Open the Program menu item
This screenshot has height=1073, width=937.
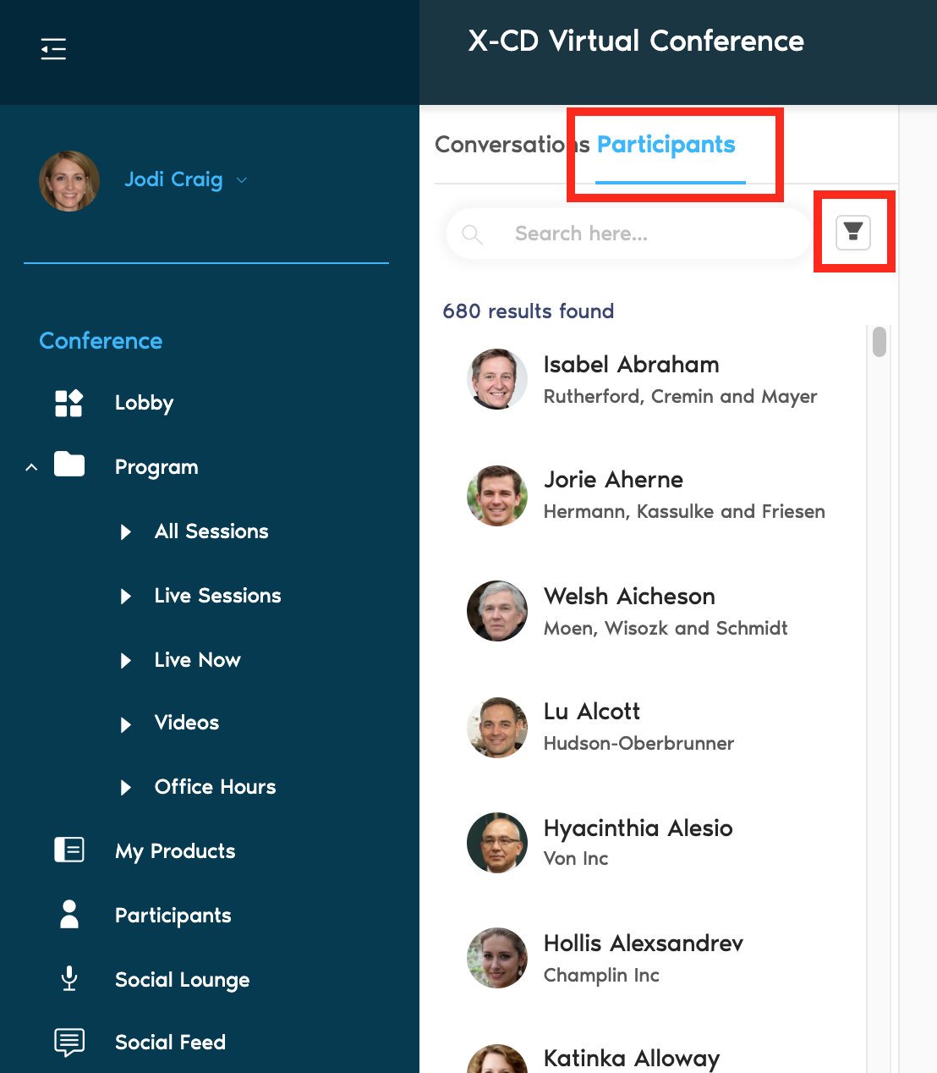click(156, 467)
